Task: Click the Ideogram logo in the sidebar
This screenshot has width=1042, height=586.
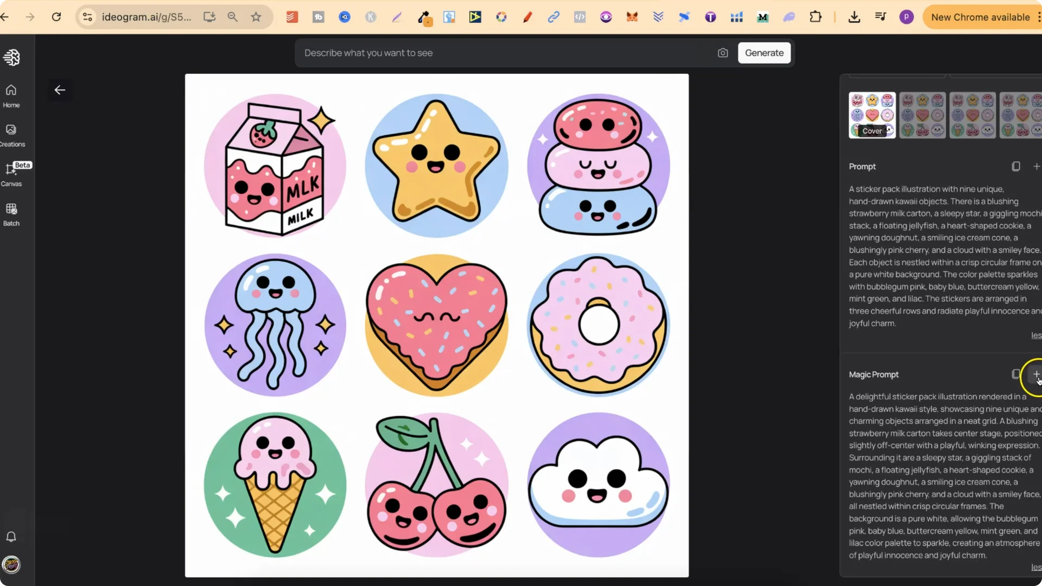Action: (12, 57)
